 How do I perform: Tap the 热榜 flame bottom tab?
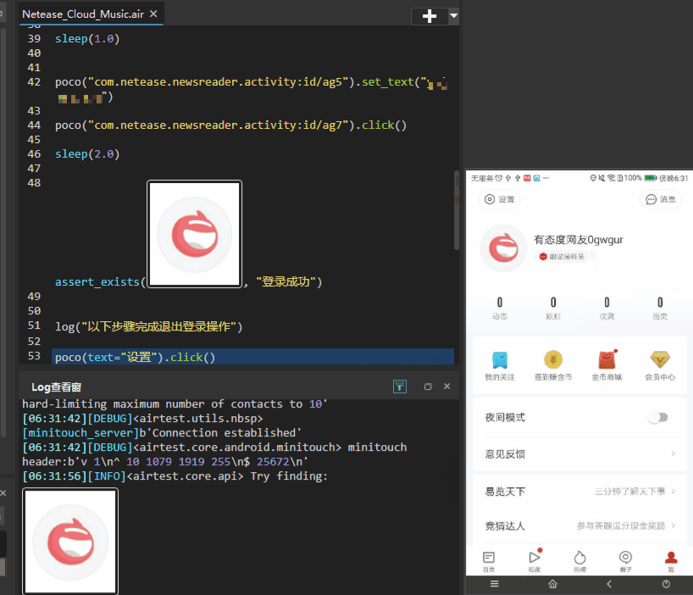pos(579,561)
